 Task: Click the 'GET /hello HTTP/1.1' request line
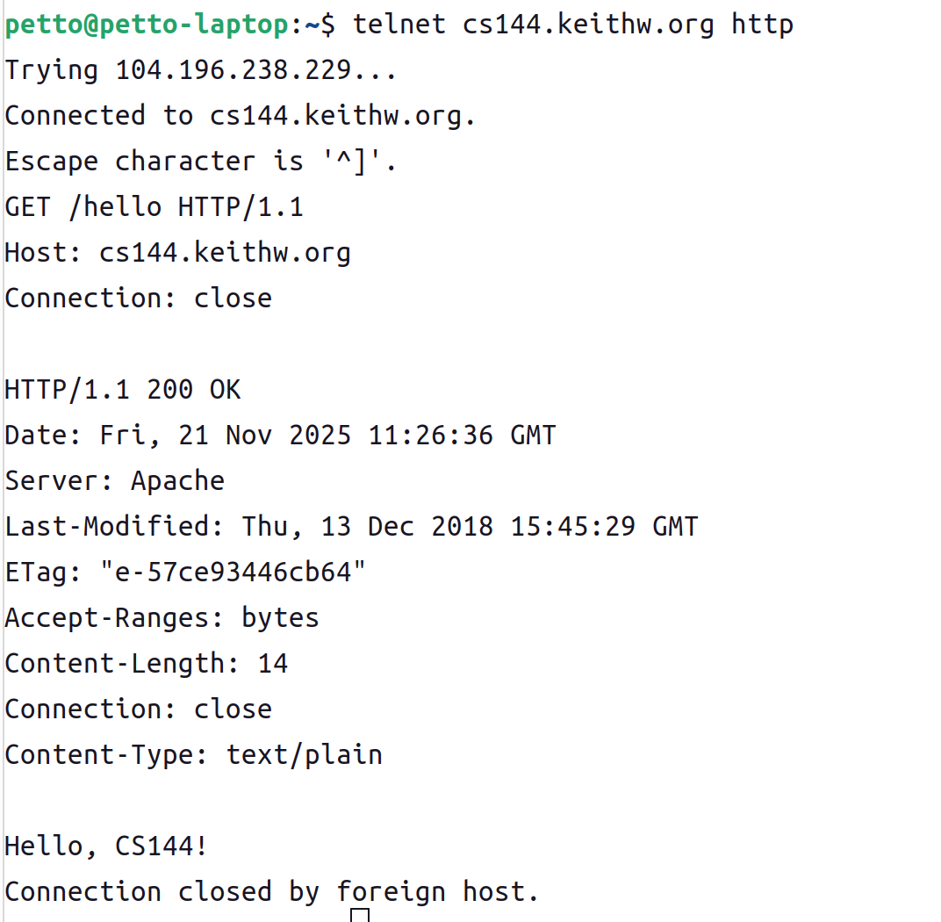tap(154, 206)
